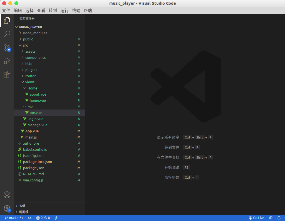285x221 pixels.
Task: Expand the assets folder
Action: coord(49,51)
